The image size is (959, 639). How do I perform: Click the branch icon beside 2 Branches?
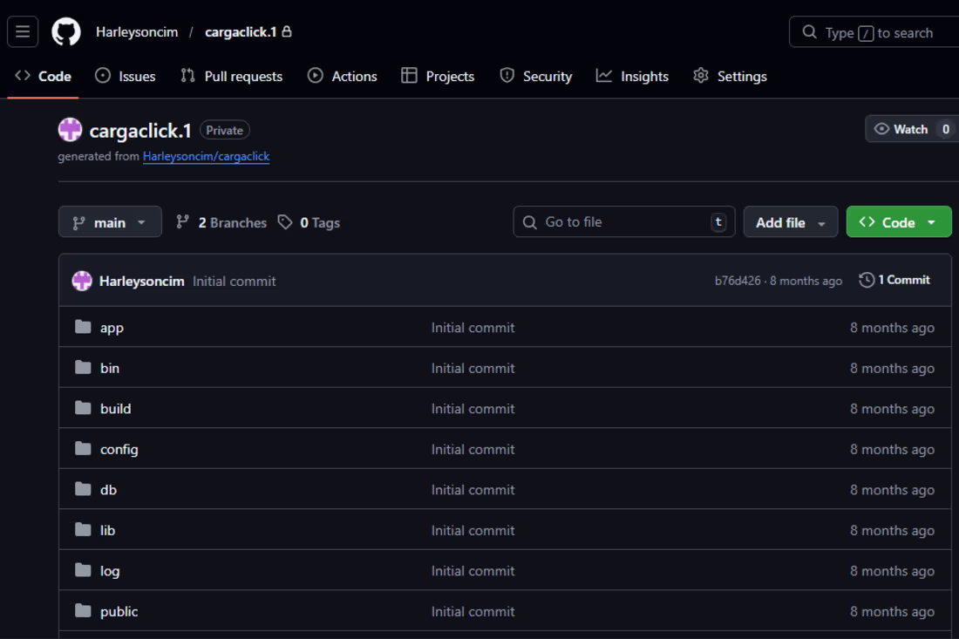[x=182, y=222]
